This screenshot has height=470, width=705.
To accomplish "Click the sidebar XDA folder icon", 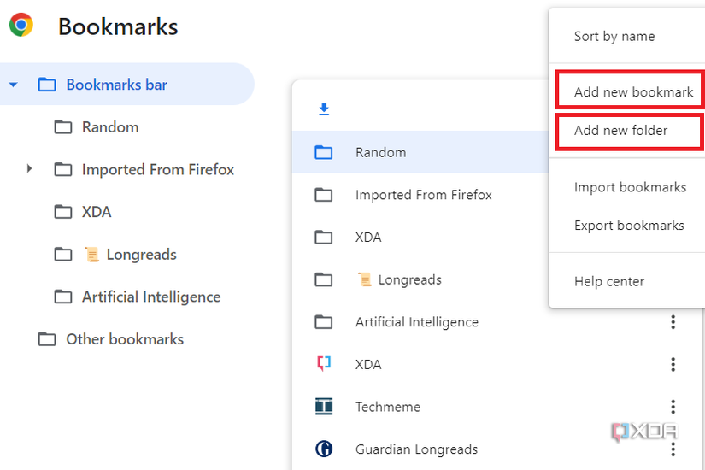I will tap(63, 212).
